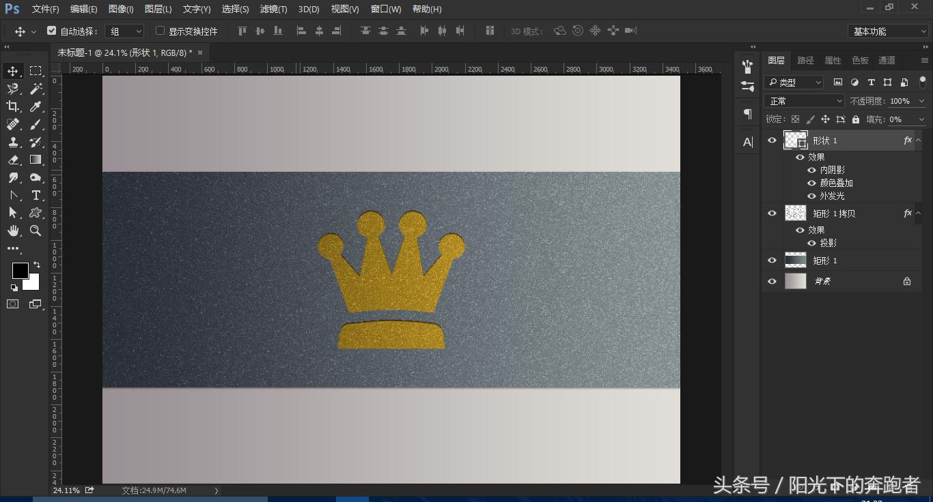Hide the 颜色叠加 effect

(x=811, y=183)
